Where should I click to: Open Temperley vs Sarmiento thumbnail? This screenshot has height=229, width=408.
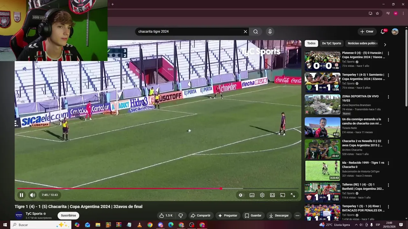[x=322, y=82]
